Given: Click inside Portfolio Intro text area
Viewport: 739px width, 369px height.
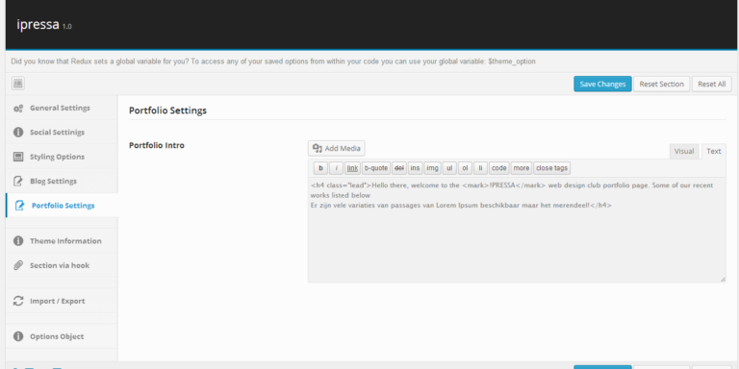Looking at the screenshot, I should click(517, 230).
